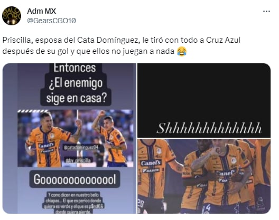
Task: Open the team celebration photo
Action: pos(204,176)
